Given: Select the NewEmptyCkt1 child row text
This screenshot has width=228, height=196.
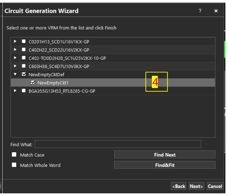Looking at the screenshot, I should [x=53, y=83].
